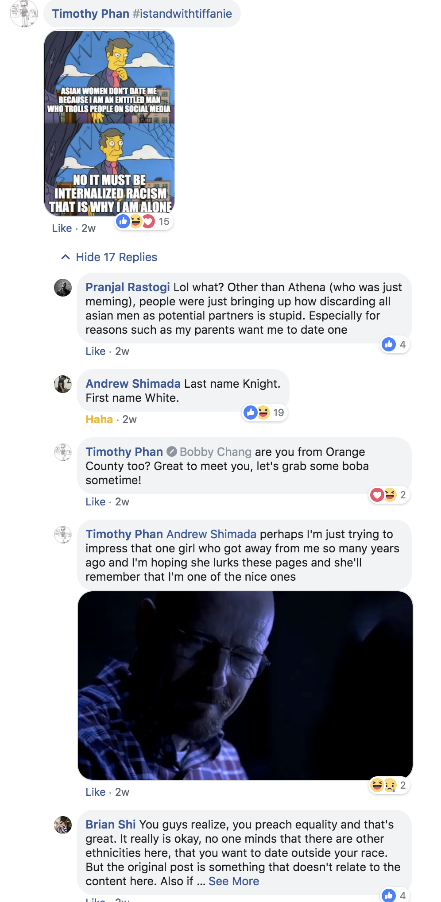Open Timothy Phan's avatar at the top comment

24,13
